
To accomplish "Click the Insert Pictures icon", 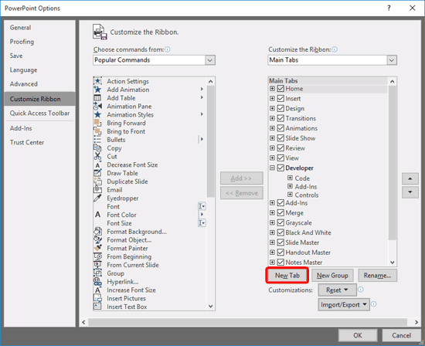I will (x=97, y=298).
